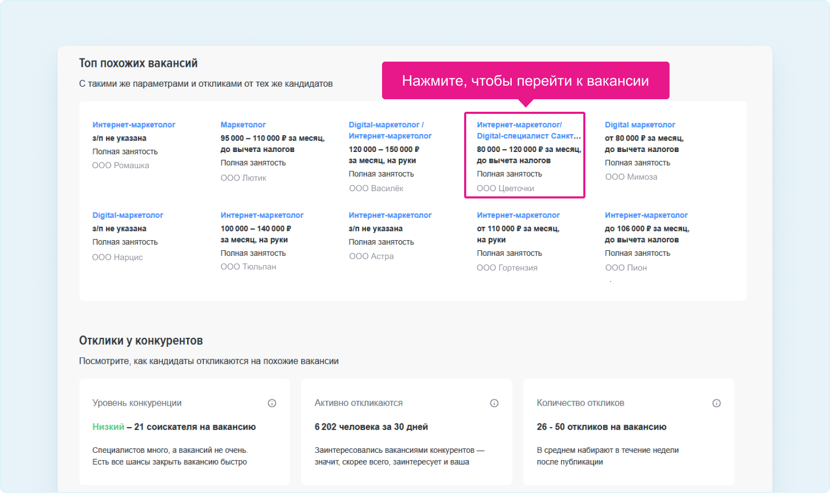Image resolution: width=830 pixels, height=493 pixels.
Task: Click the ООО Василёк company name
Action: tap(376, 189)
